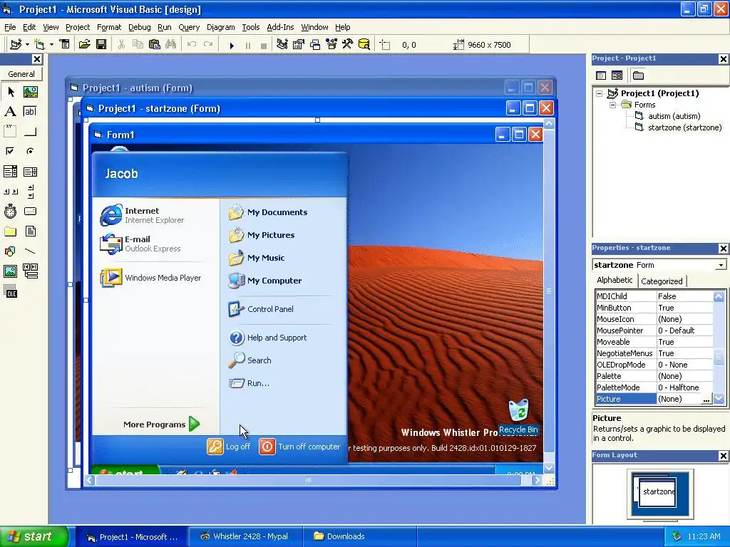Open the Project Explorer from toolbar
The image size is (730, 547).
point(282,44)
